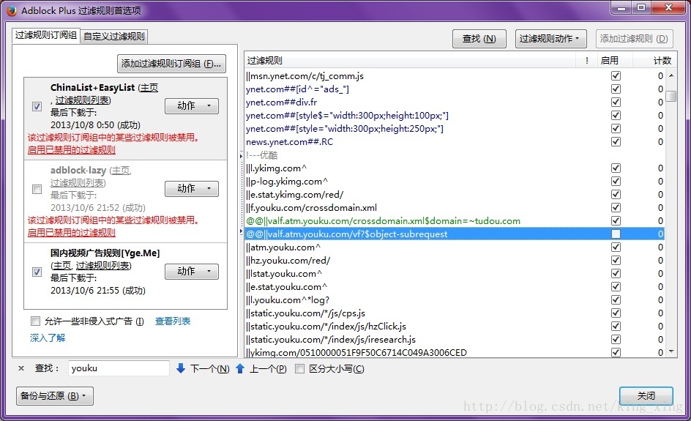
Task: Select the ynet.com##[id^="ads_"] filter row
Action: coord(454,89)
